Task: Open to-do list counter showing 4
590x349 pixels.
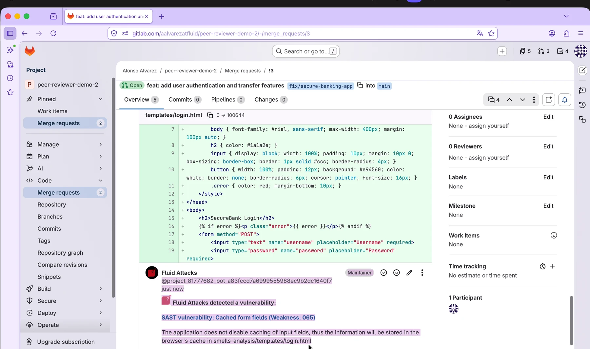Action: tap(563, 51)
